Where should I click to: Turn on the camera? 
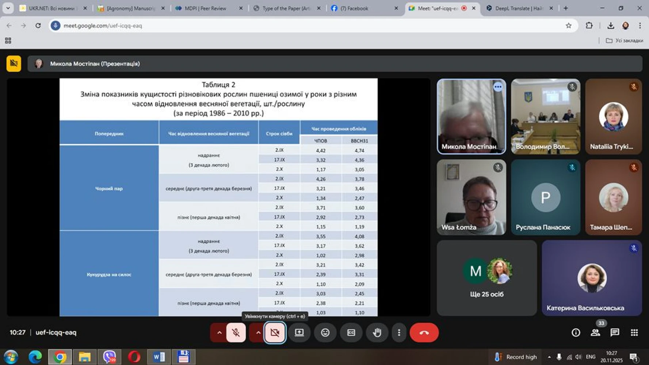tap(275, 333)
